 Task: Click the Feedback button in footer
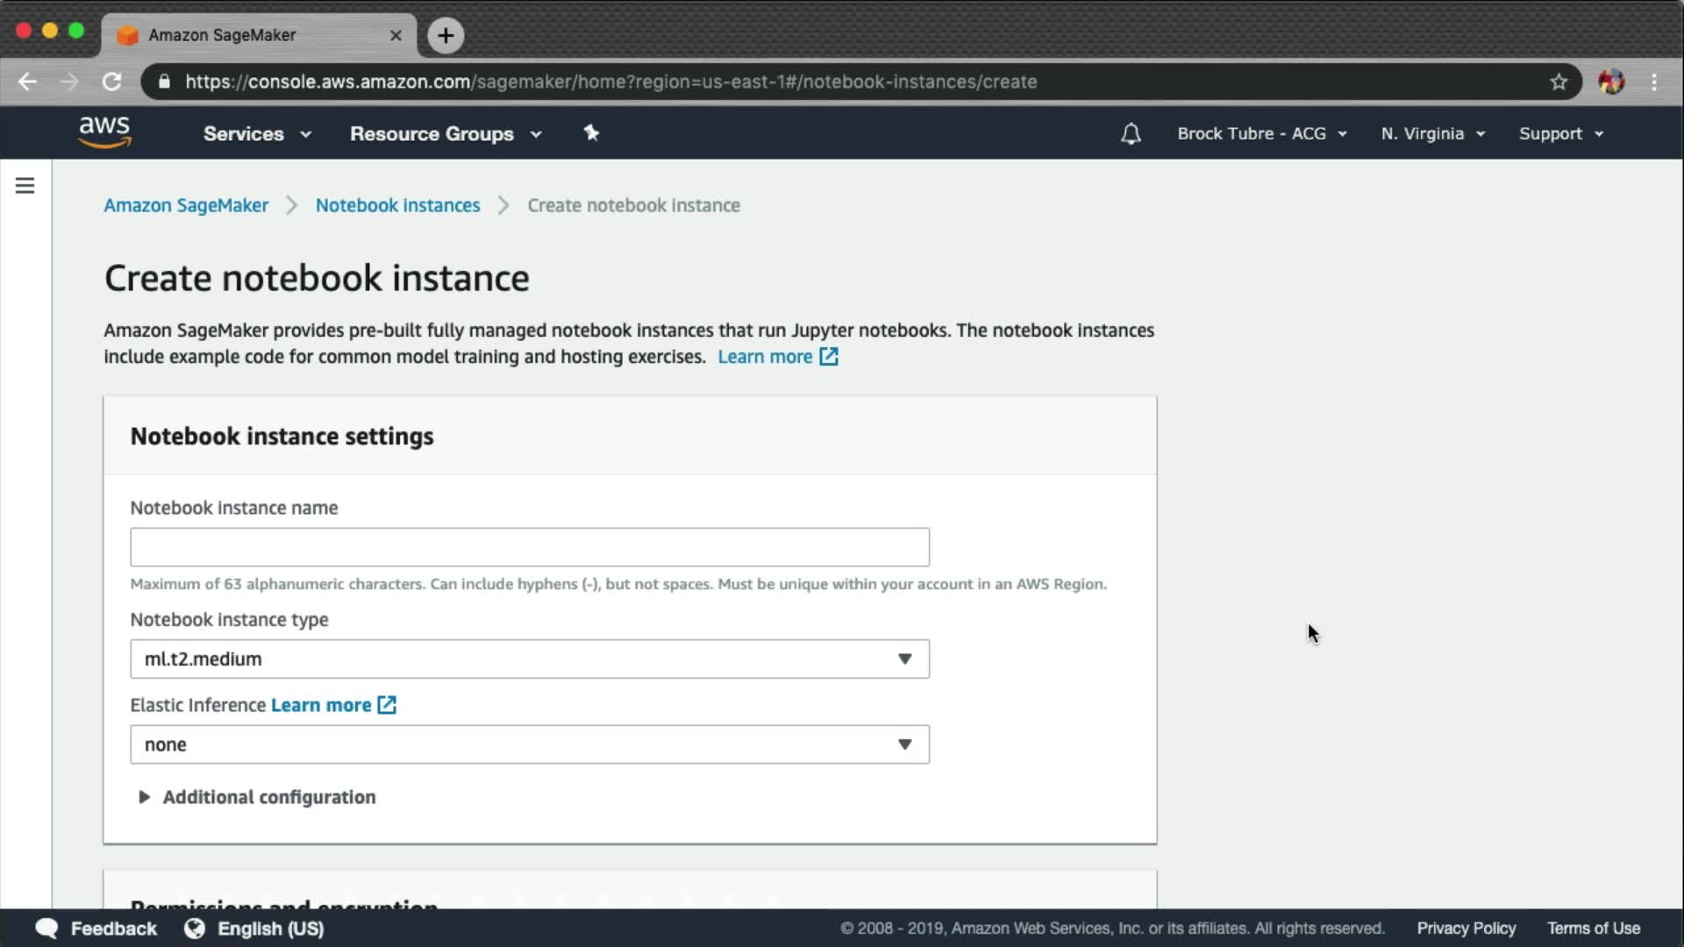click(96, 929)
